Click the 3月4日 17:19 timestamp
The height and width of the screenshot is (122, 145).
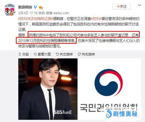tap(28, 13)
